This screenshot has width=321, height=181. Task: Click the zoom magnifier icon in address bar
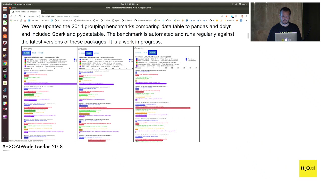click(x=222, y=16)
